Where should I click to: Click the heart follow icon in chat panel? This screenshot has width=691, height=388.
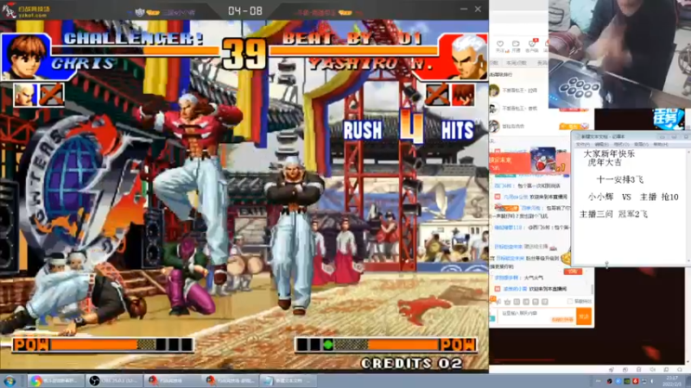click(x=500, y=45)
